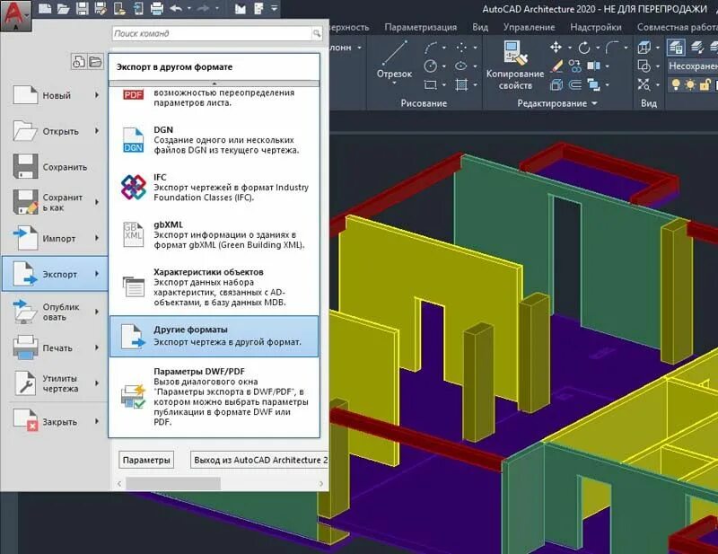Click Выход из AutoCAD Architecture button

[259, 460]
